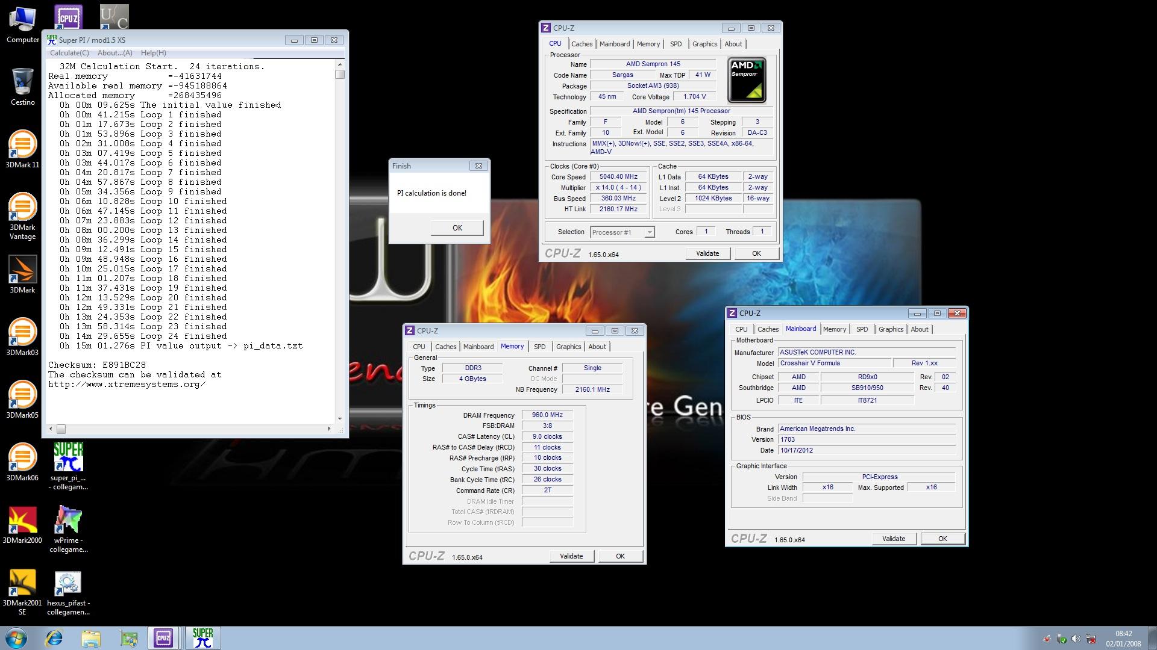Launch the 3DMark2000 shortcut
This screenshot has width=1157, height=650.
(22, 525)
